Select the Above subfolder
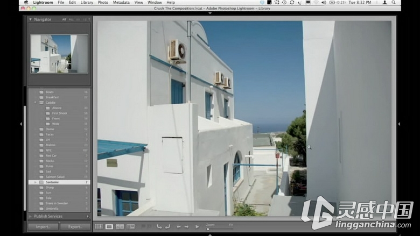This screenshot has width=420, height=236. click(59, 108)
